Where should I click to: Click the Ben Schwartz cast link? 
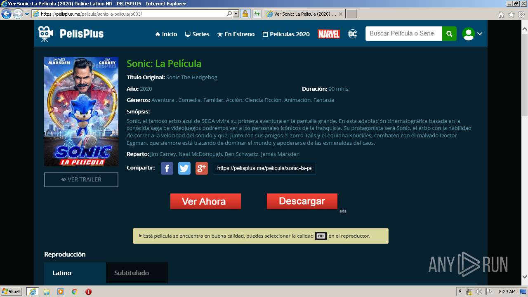click(241, 154)
